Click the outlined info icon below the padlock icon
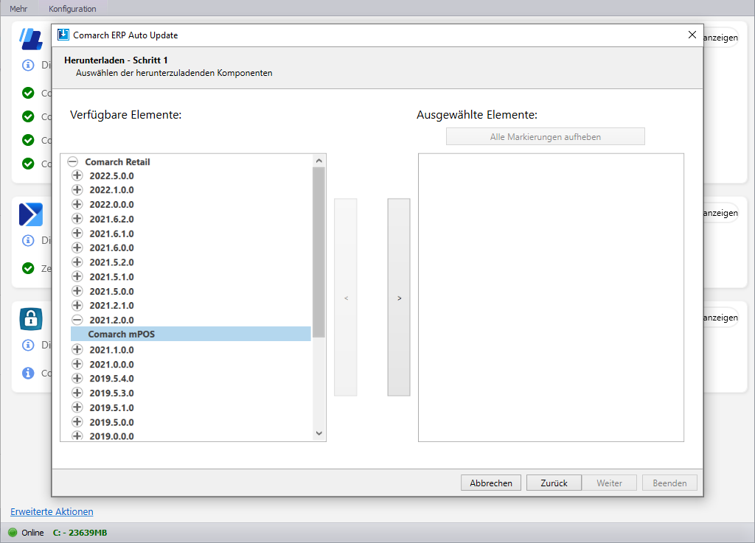 click(x=29, y=345)
